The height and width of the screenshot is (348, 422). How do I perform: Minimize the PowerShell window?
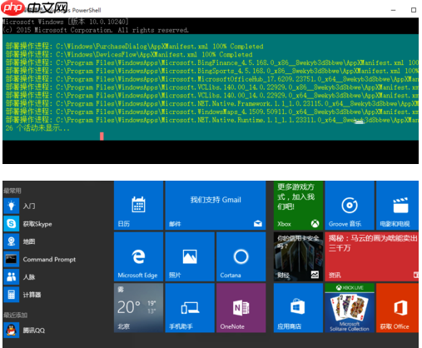coord(393,10)
